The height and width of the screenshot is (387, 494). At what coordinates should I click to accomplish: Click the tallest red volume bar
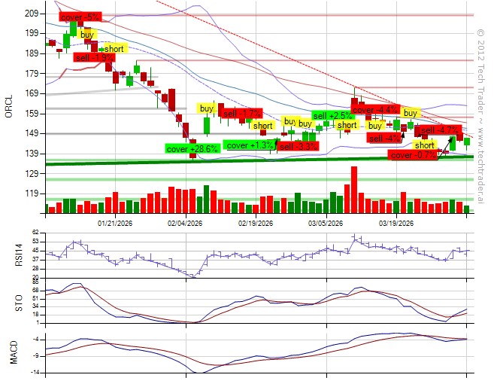(353, 190)
